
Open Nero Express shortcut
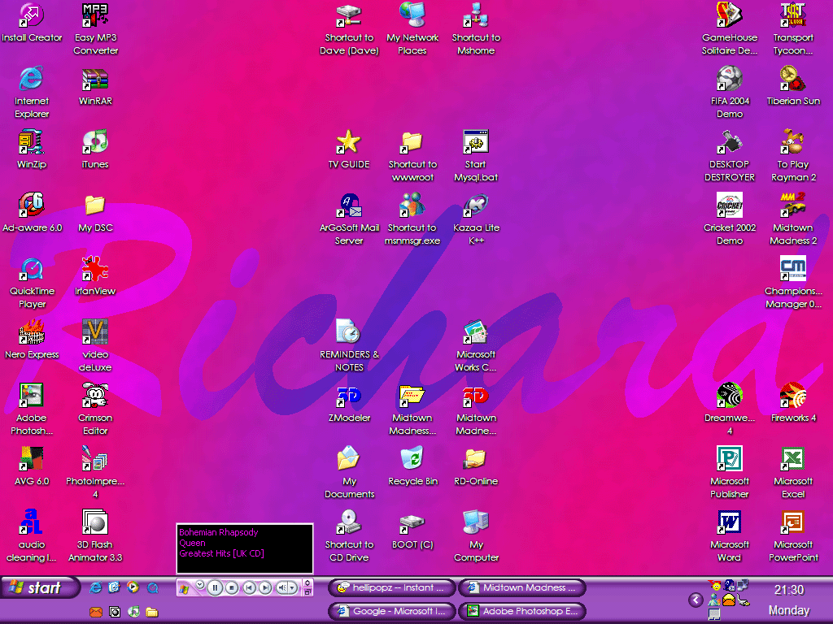click(x=32, y=333)
